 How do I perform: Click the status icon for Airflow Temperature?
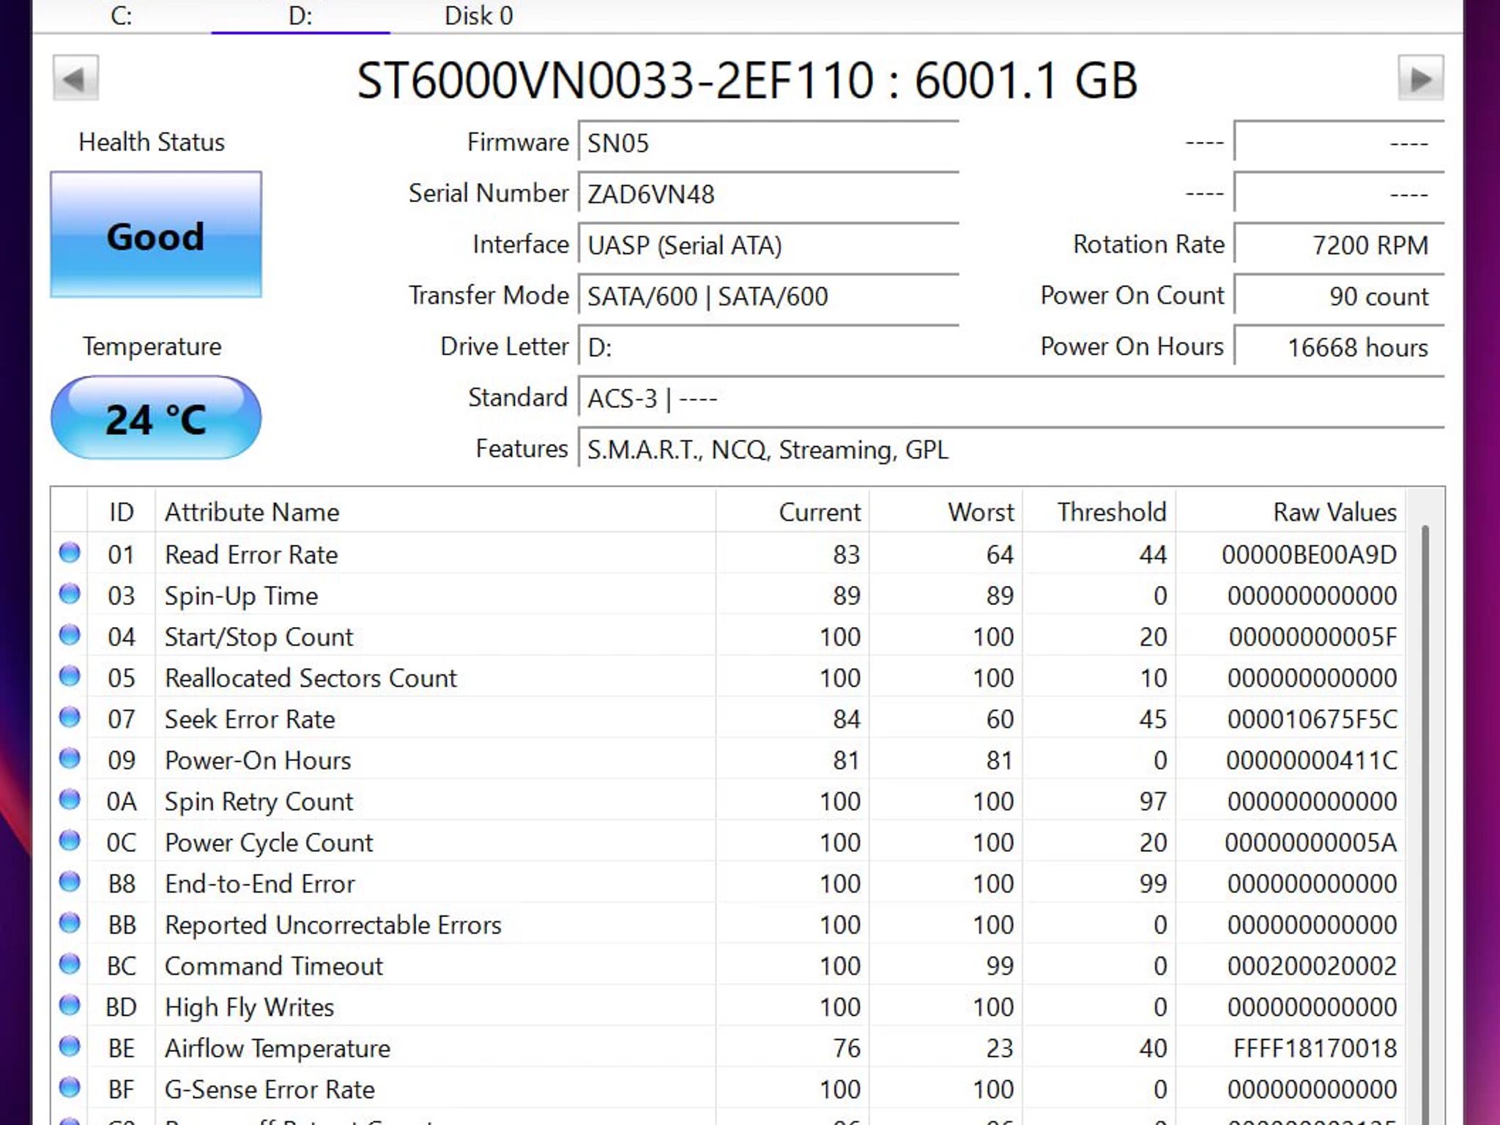pyautogui.click(x=70, y=1046)
